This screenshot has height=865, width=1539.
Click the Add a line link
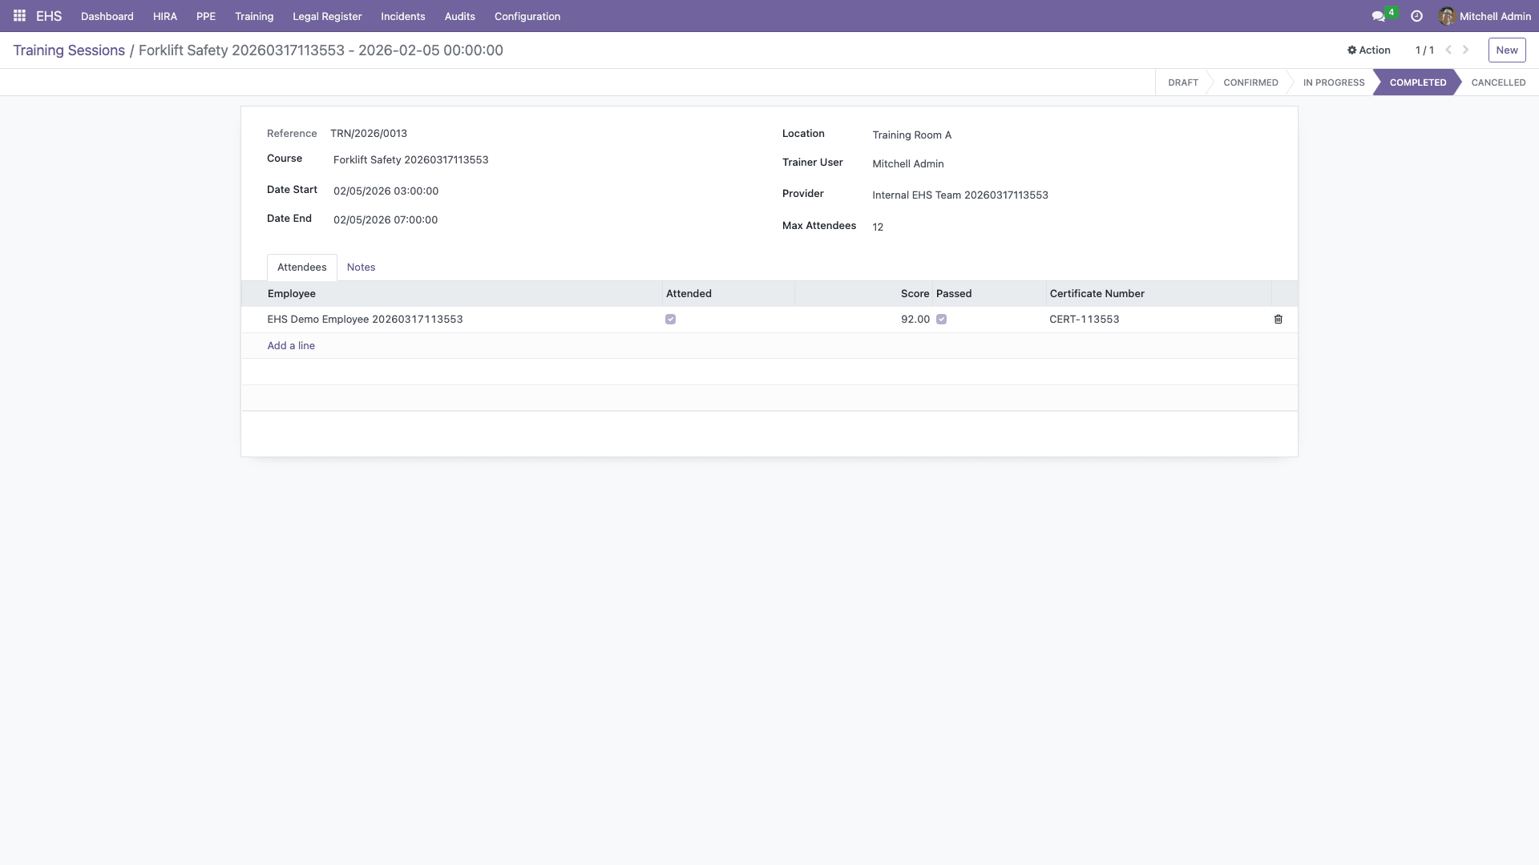[x=291, y=346]
